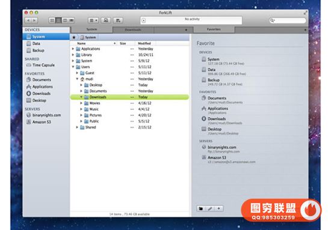Click the No activity status field
Screen dimensions: 331x230
pos(191,20)
